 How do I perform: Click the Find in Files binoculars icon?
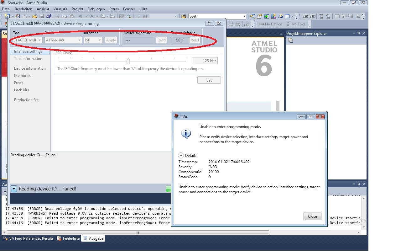coord(184,16)
